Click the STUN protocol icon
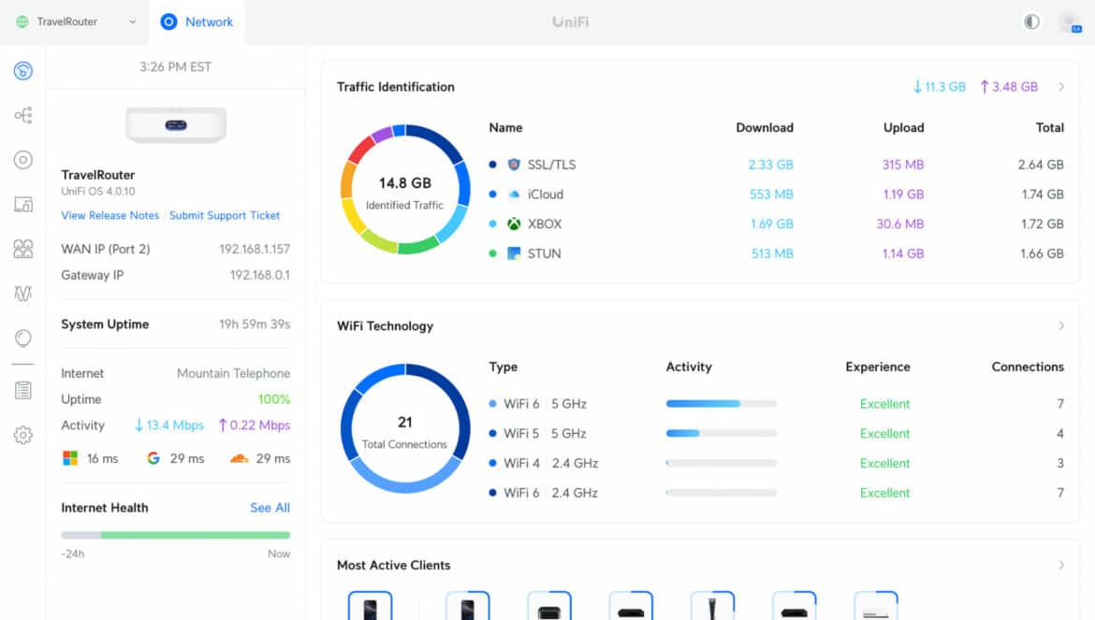 point(514,253)
